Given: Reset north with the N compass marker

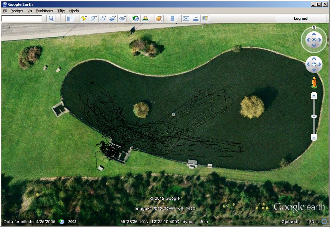Looking at the screenshot, I should click(x=314, y=27).
